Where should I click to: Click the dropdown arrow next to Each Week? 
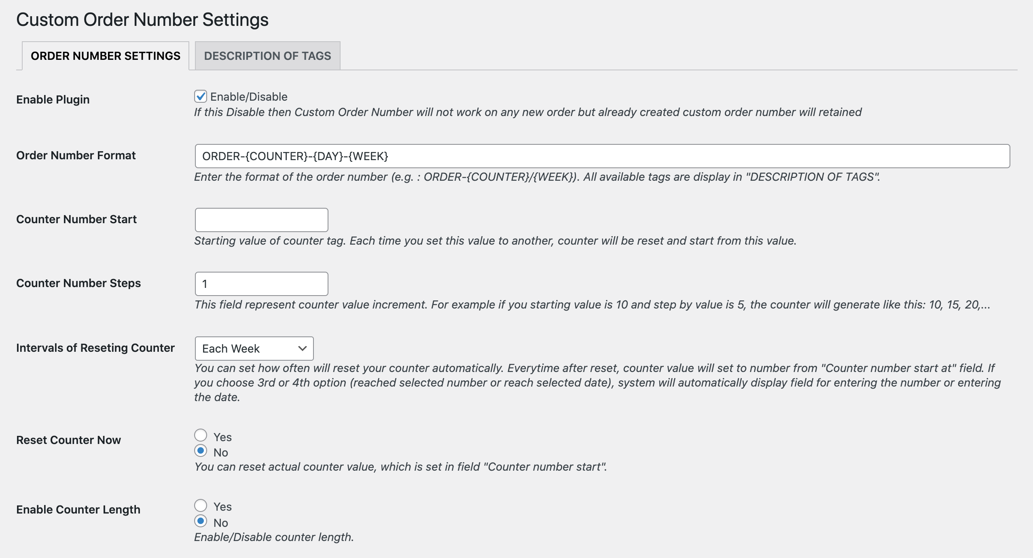click(x=303, y=348)
